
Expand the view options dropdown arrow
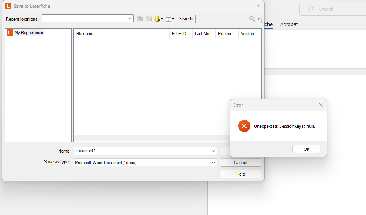point(173,19)
